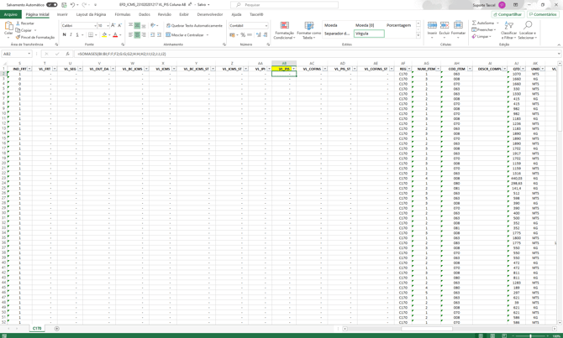Image resolution: width=563 pixels, height=338 pixels.
Task: Click the Excluir cells icon
Action: 445,29
